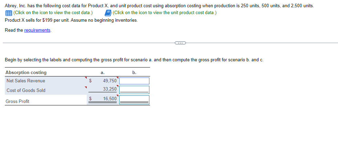The height and width of the screenshot is (145, 338).
Task: Open the cost data table icon
Action: coord(8,13)
